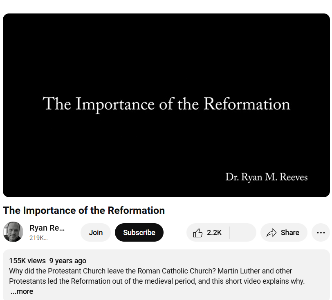
Task: Click the '155K views' text
Action: pyautogui.click(x=27, y=261)
